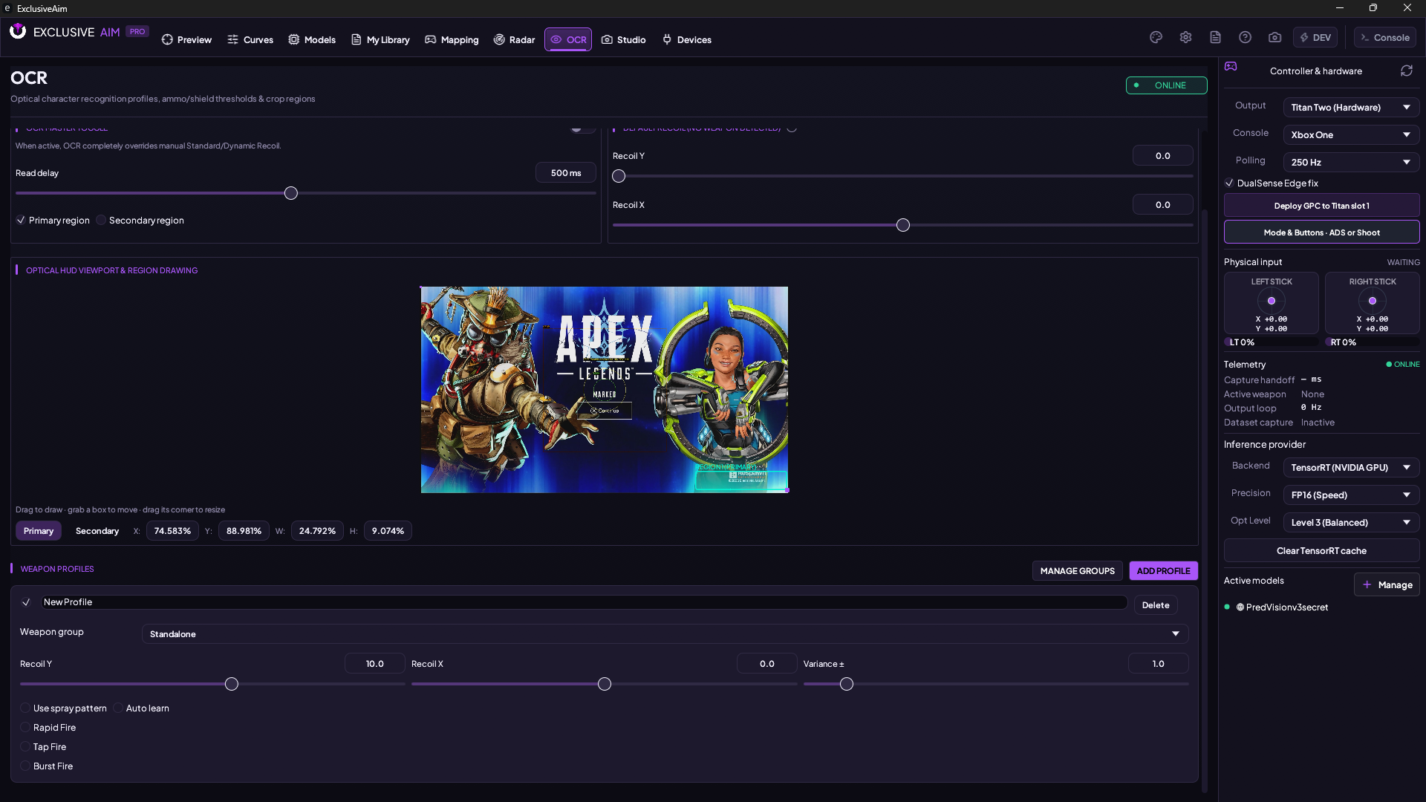Switch to the Radar tab
Screen dimensions: 1426x802
point(514,39)
